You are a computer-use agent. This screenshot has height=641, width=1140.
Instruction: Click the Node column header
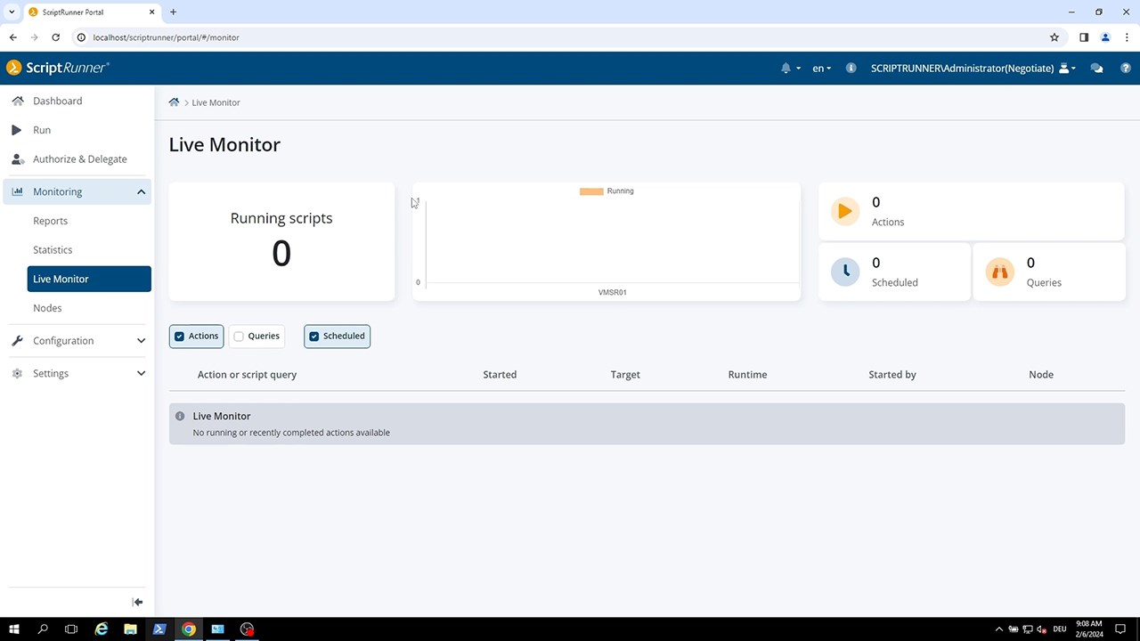click(1041, 375)
